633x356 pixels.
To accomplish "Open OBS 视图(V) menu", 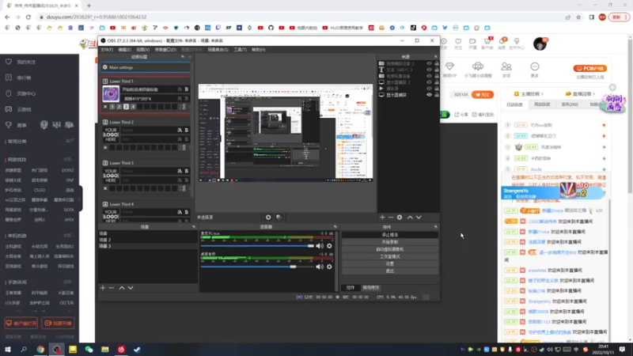I will (142, 50).
